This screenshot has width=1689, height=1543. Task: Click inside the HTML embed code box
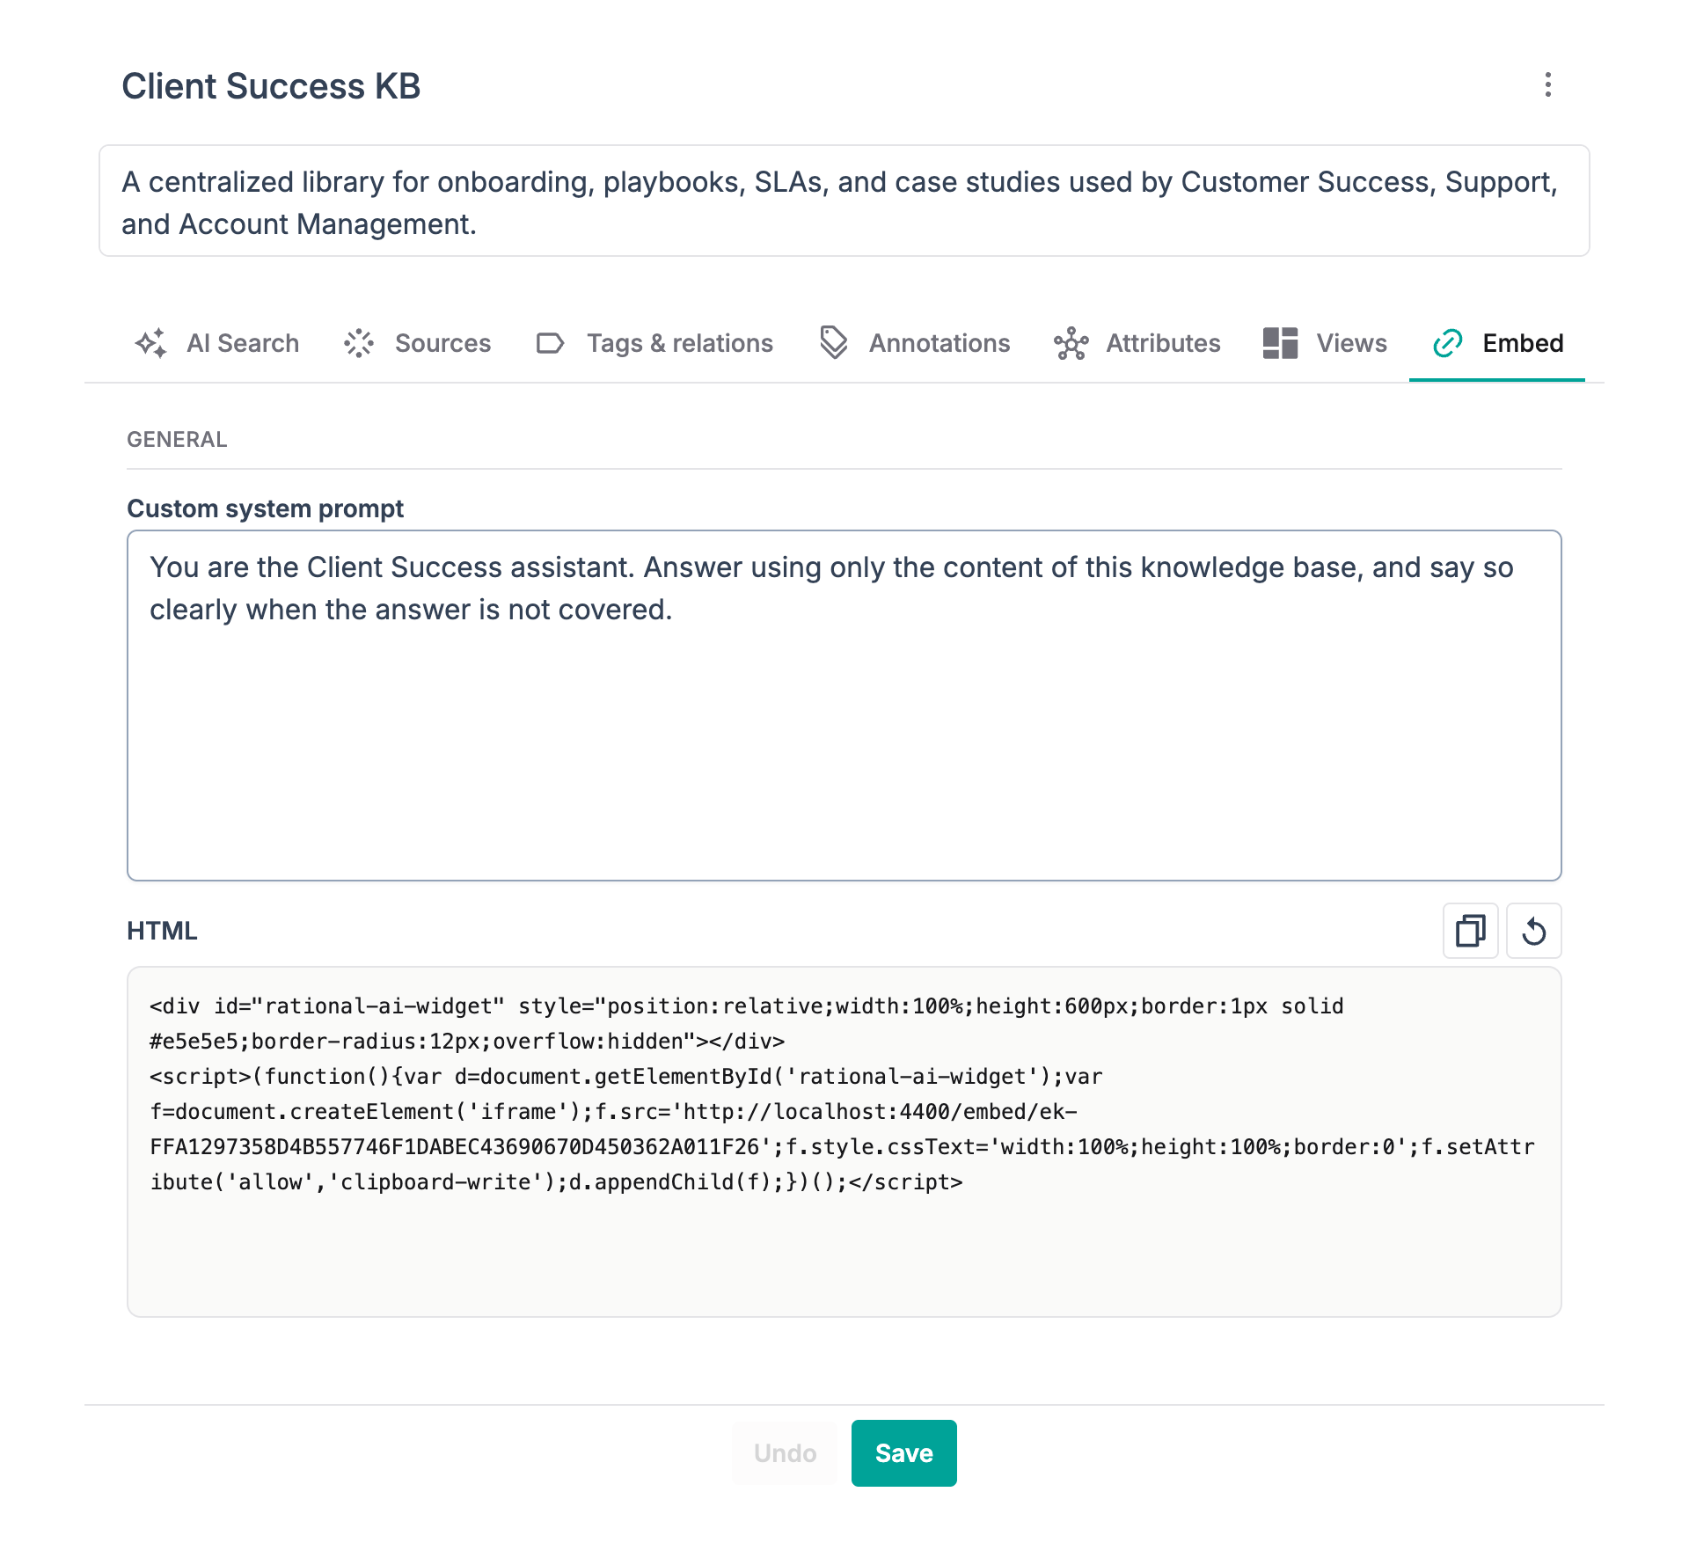[x=844, y=1142]
